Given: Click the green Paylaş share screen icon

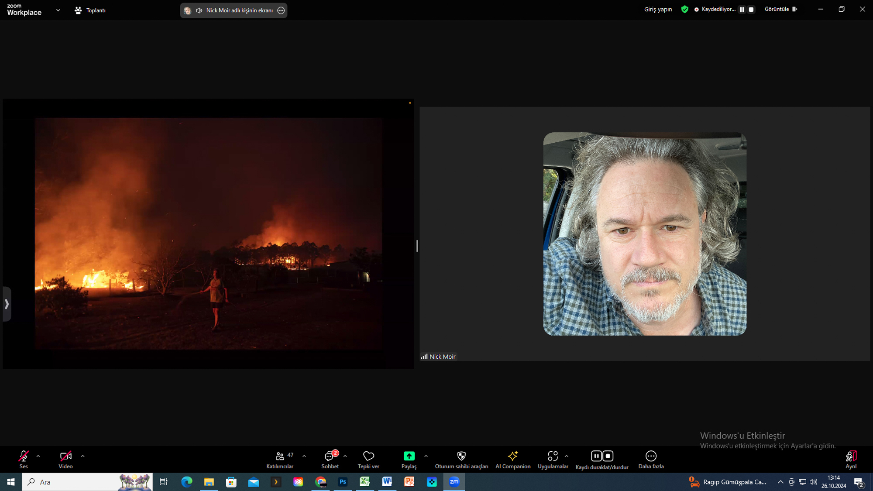Looking at the screenshot, I should point(409,456).
